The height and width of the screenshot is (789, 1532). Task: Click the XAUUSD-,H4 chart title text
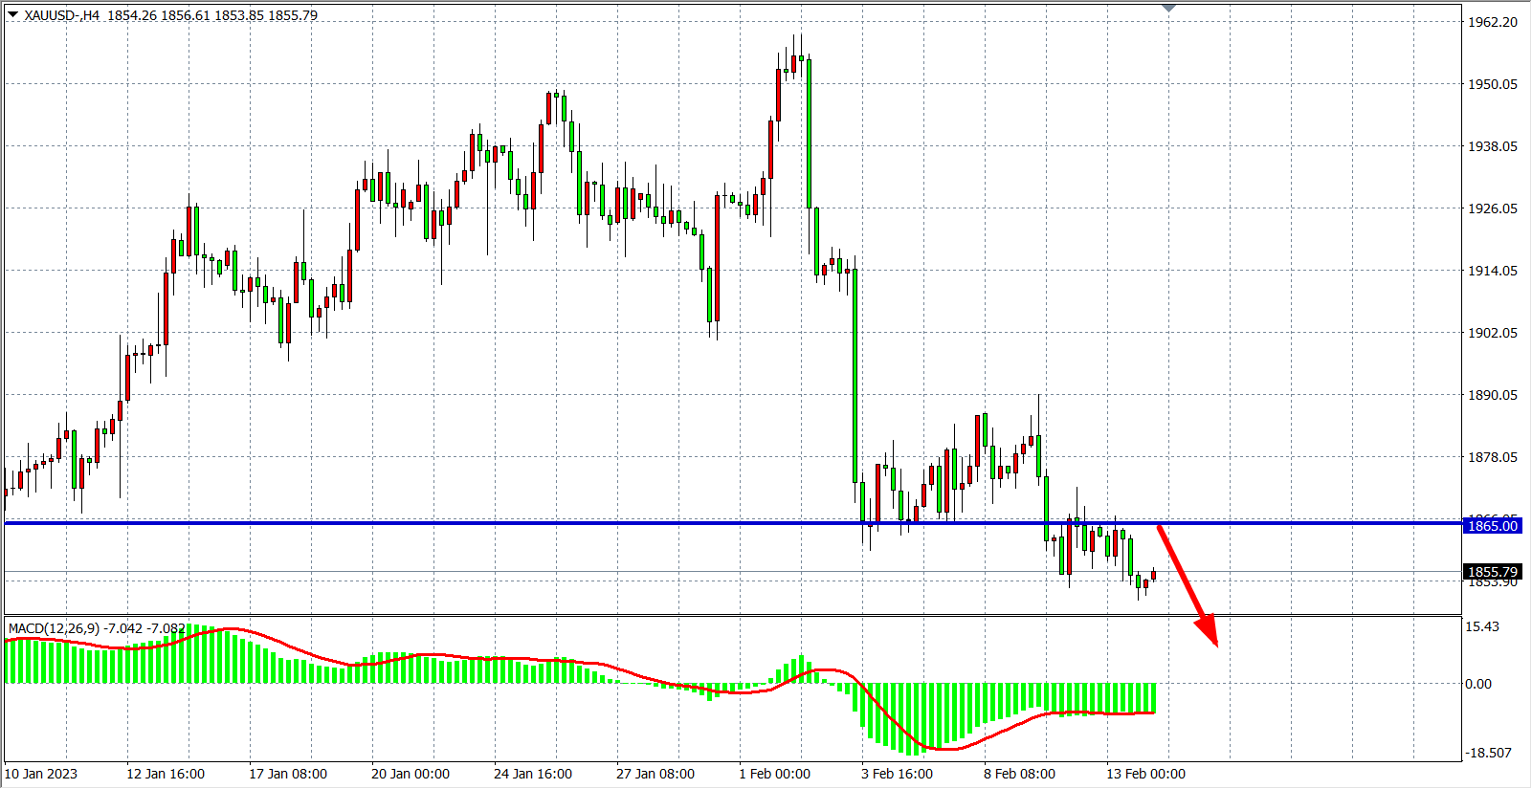[x=63, y=15]
